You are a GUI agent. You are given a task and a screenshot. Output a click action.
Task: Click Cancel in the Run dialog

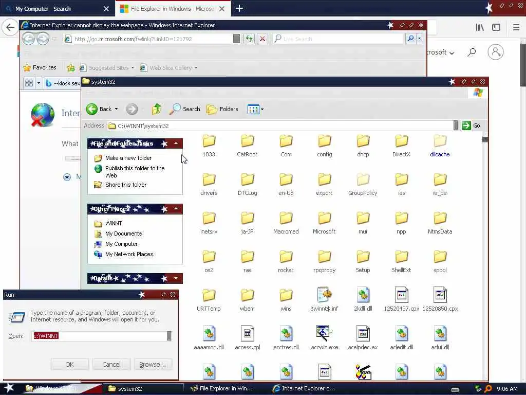point(111,365)
